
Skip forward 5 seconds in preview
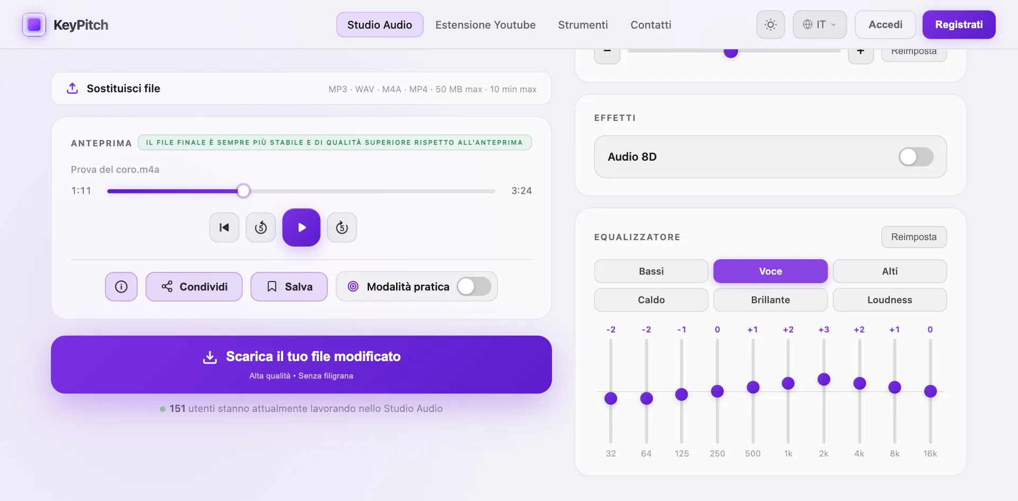pos(342,227)
